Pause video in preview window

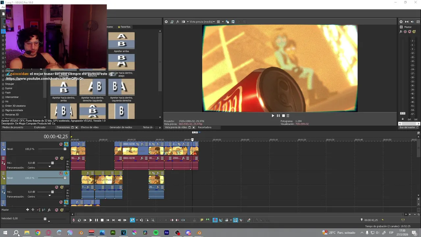(278, 116)
